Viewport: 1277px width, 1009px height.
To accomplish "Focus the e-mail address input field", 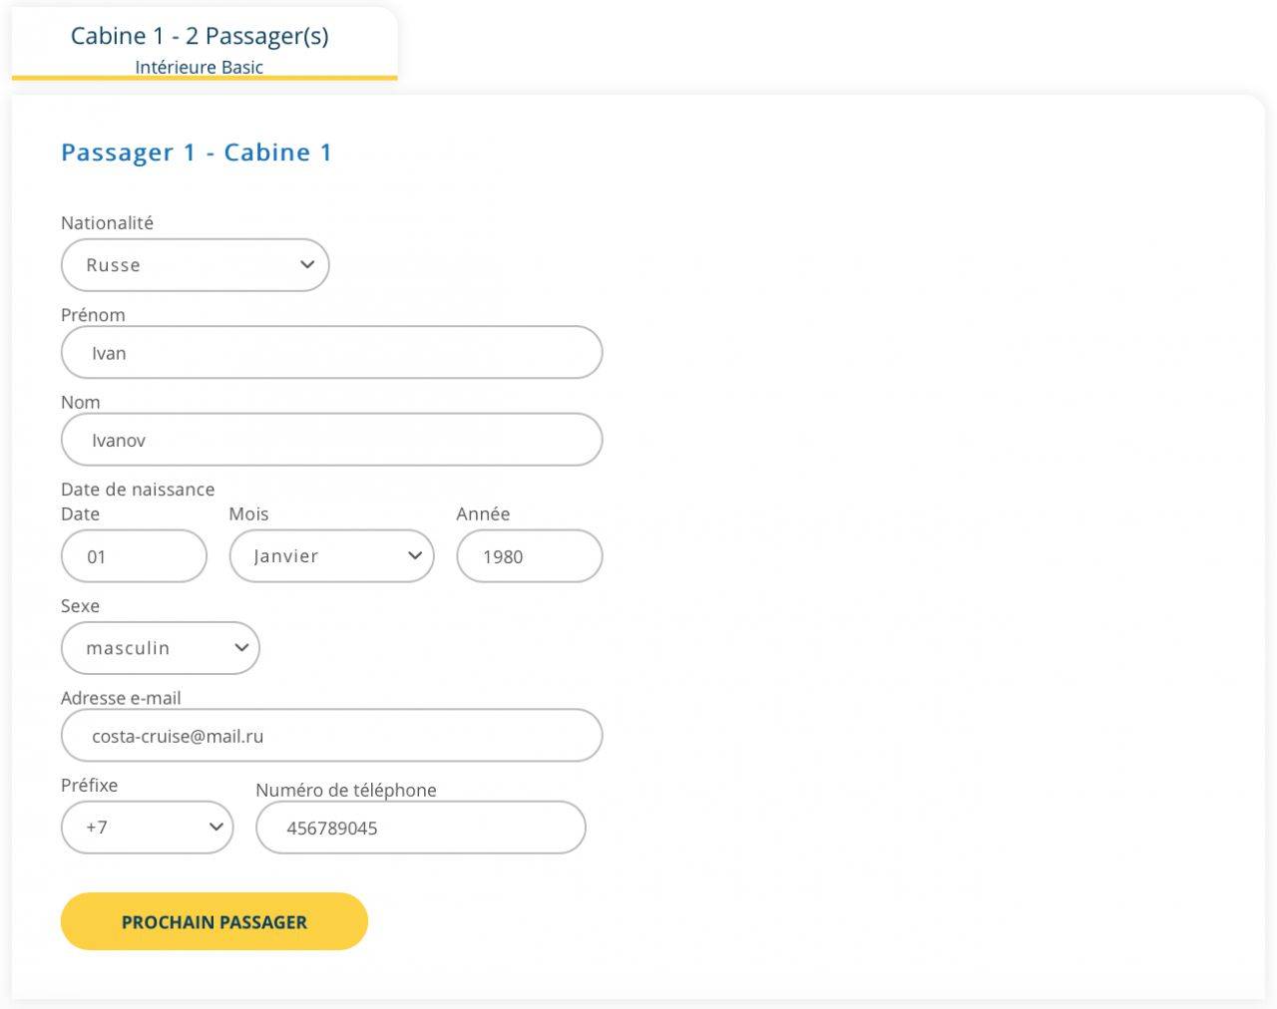I will click(x=331, y=736).
